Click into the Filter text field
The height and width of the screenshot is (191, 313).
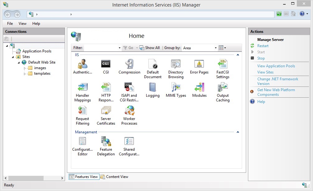coord(101,48)
